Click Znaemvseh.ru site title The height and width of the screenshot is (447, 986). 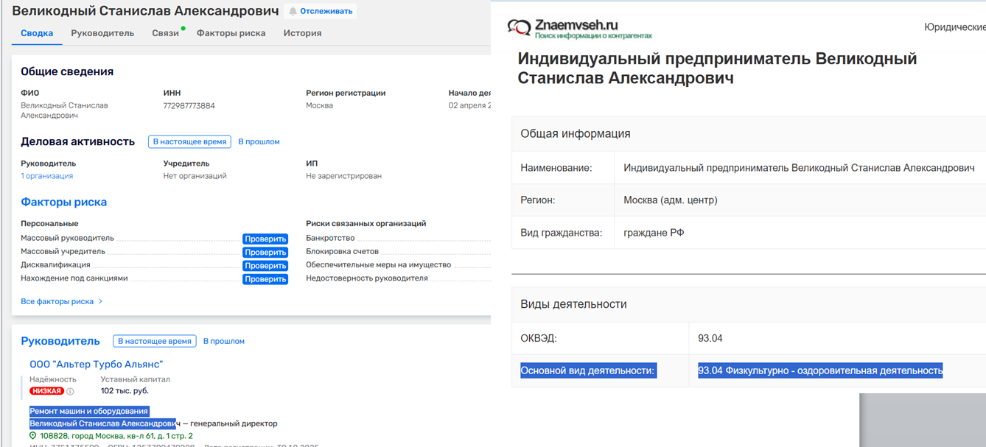(577, 24)
